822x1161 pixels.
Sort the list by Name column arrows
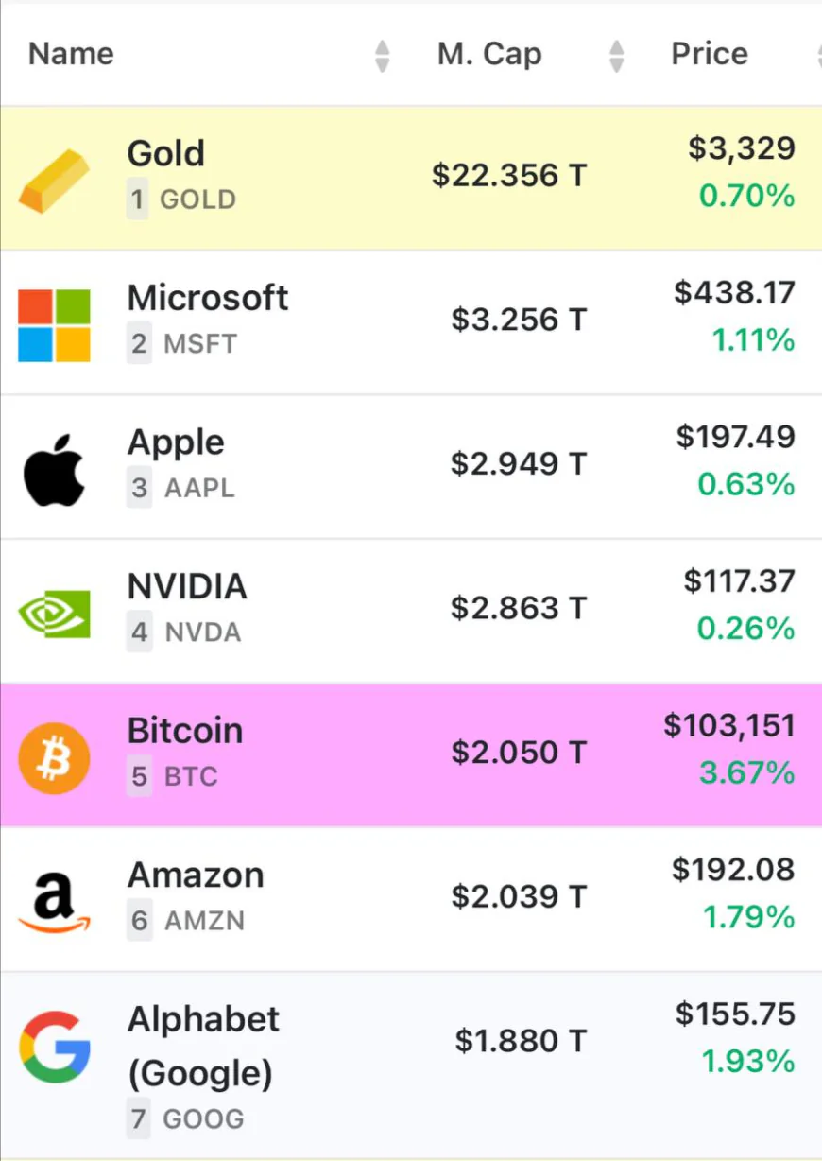tap(382, 55)
